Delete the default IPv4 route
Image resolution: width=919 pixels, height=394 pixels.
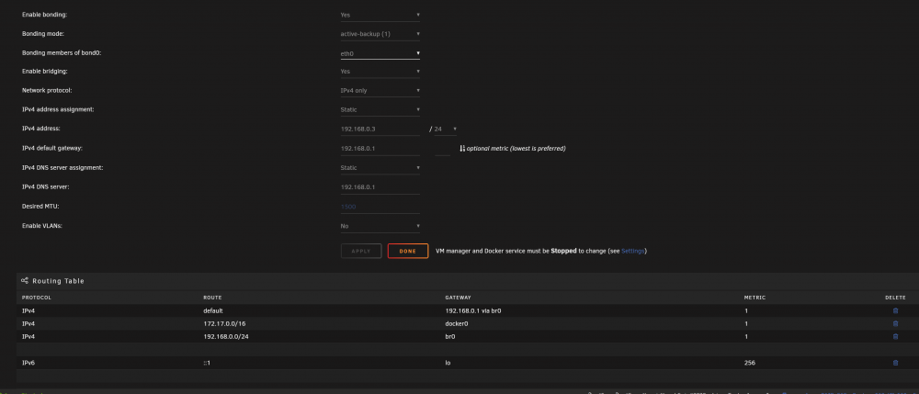point(895,310)
